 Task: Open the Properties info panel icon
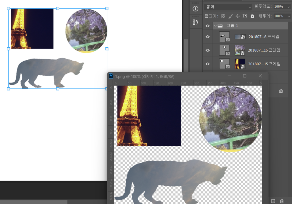click(195, 9)
